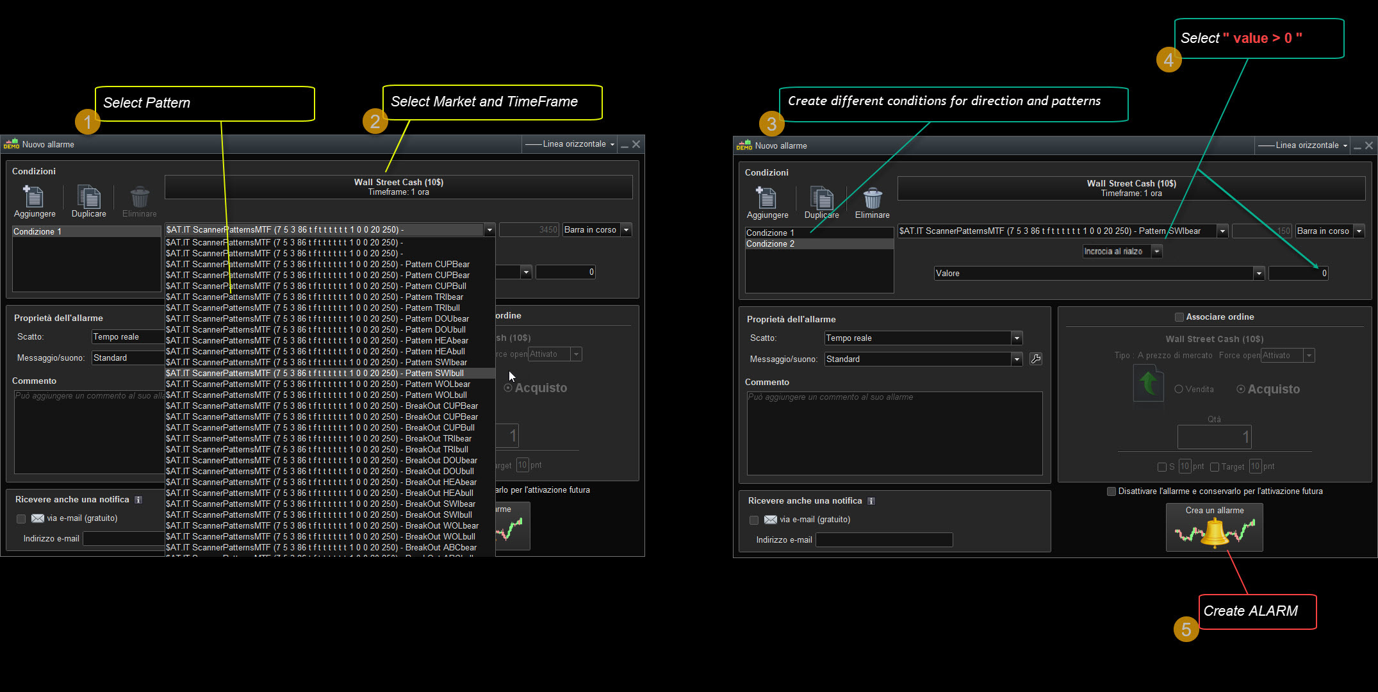Open Valore dropdown in right window
Screen dimensions: 1378x692
pos(1259,274)
